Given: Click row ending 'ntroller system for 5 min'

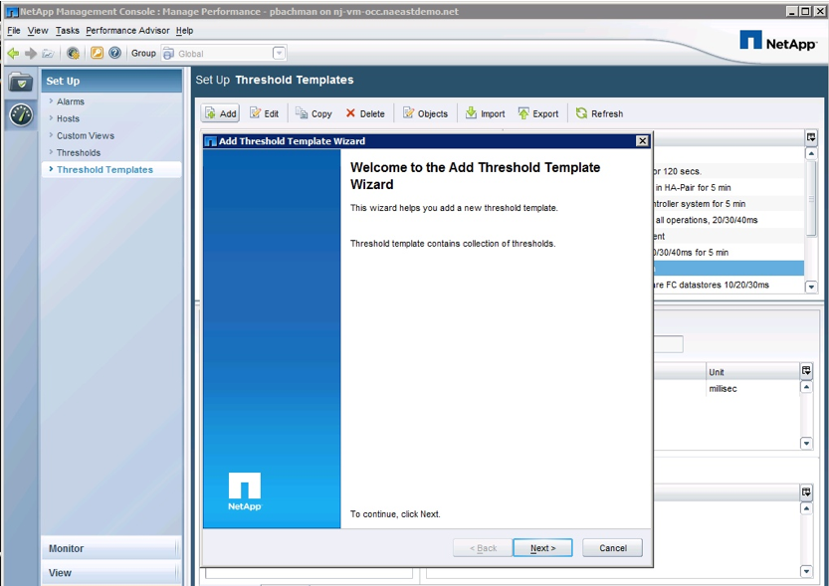Looking at the screenshot, I should point(728,203).
